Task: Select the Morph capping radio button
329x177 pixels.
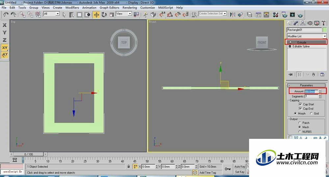Action: point(295,113)
